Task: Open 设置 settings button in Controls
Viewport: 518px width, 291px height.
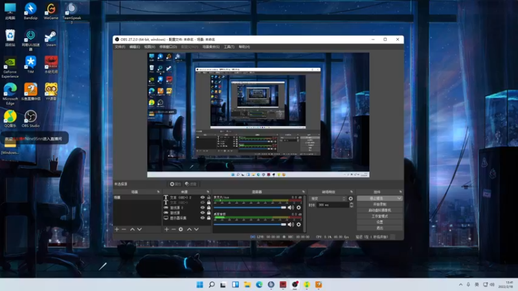Action: pyautogui.click(x=379, y=222)
